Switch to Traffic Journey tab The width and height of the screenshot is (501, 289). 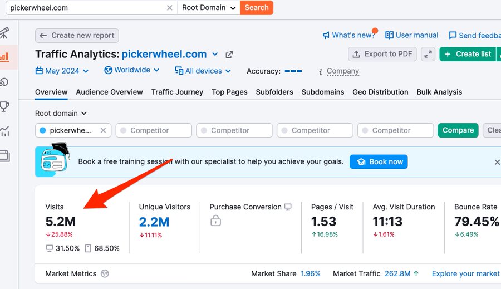point(178,92)
